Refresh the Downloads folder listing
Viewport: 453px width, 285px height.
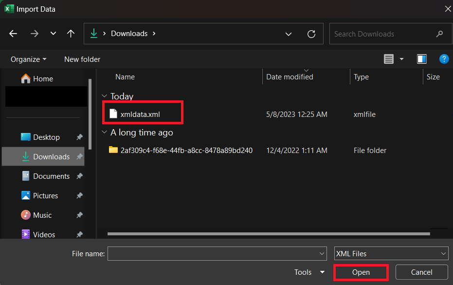point(311,34)
